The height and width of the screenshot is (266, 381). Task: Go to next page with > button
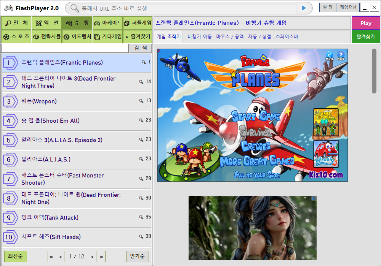pyautogui.click(x=92, y=257)
